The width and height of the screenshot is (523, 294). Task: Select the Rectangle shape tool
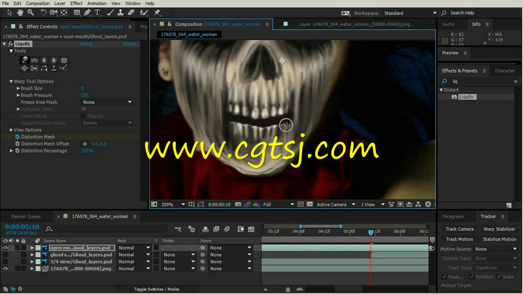coord(76,12)
